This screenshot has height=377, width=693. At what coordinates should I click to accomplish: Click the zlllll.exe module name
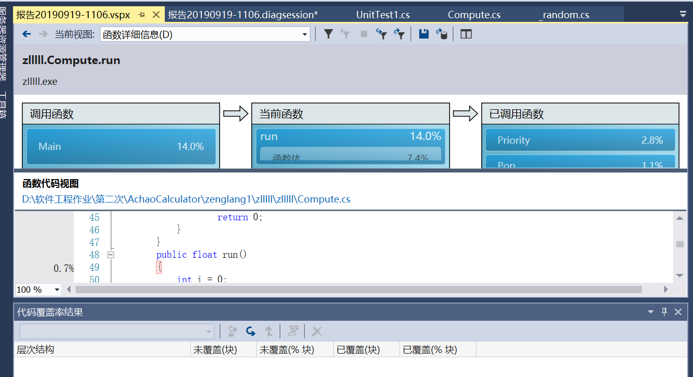pyautogui.click(x=40, y=82)
